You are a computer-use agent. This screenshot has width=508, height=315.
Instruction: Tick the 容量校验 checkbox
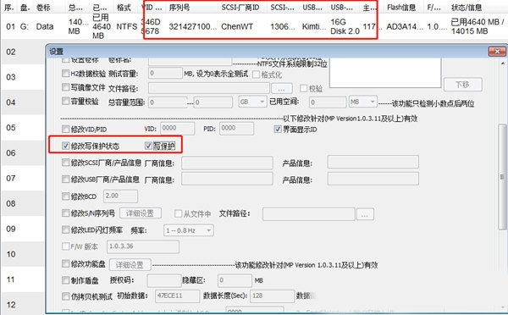[66, 101]
